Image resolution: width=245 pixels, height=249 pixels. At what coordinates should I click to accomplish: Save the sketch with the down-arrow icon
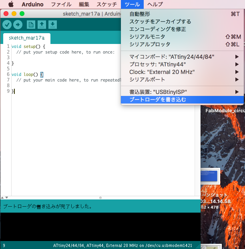pyautogui.click(x=52, y=25)
